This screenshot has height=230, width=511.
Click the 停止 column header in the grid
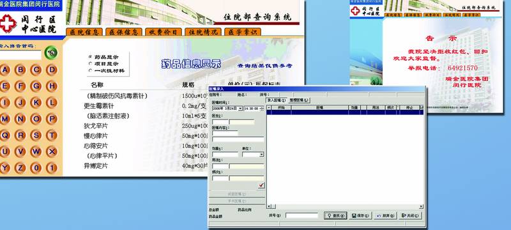pos(409,107)
